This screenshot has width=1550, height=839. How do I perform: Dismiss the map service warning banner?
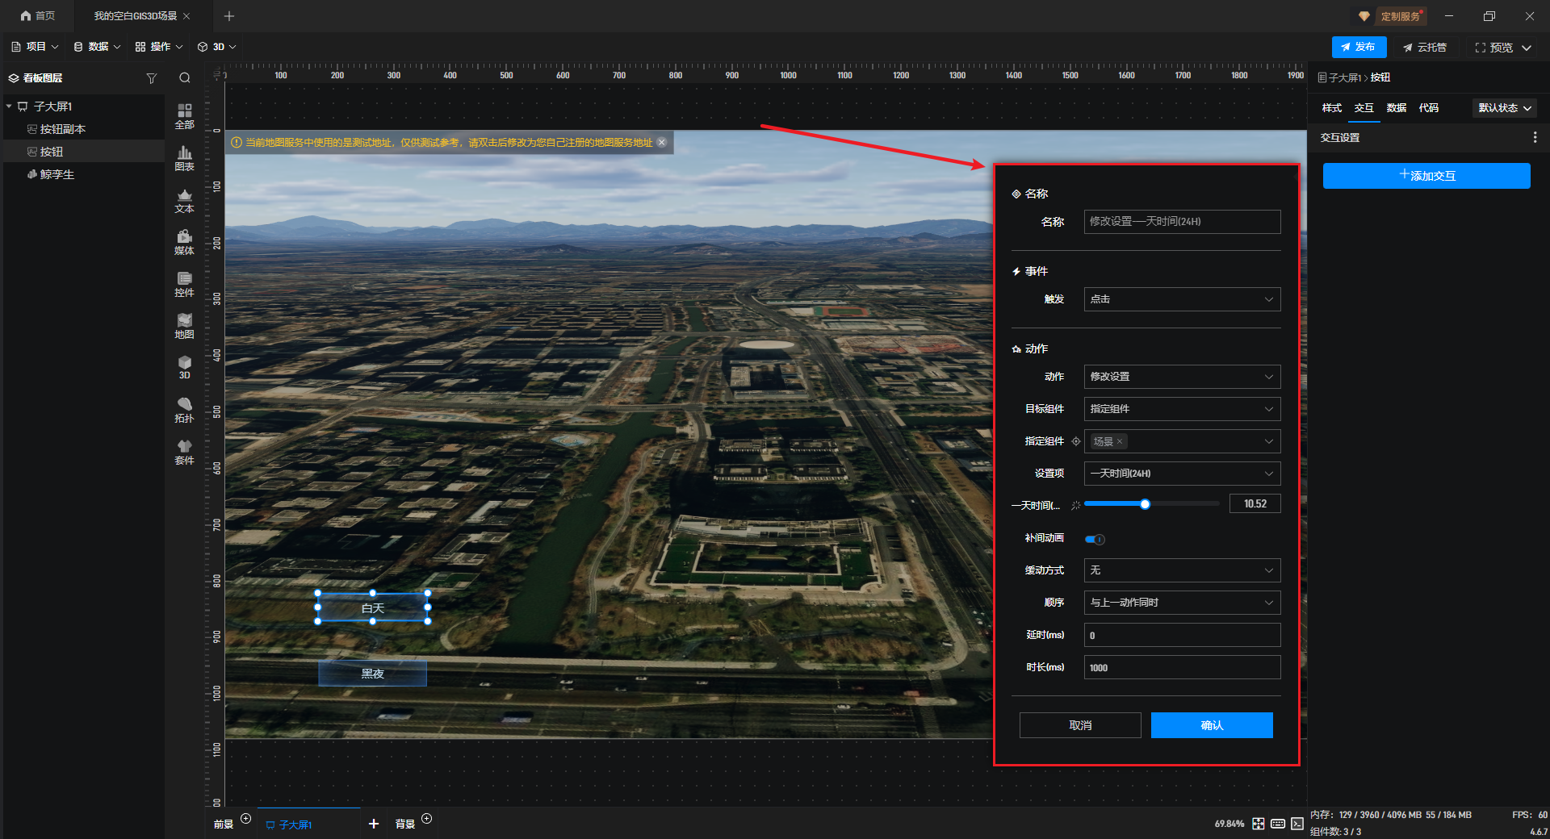pos(662,143)
